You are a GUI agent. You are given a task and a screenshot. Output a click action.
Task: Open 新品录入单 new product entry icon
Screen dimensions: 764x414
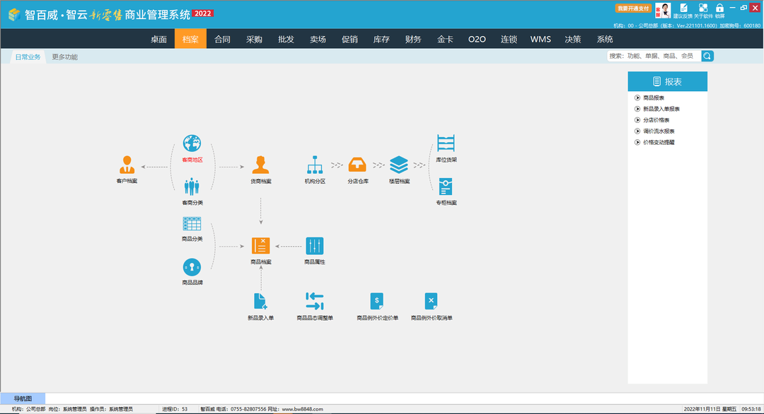pos(260,302)
